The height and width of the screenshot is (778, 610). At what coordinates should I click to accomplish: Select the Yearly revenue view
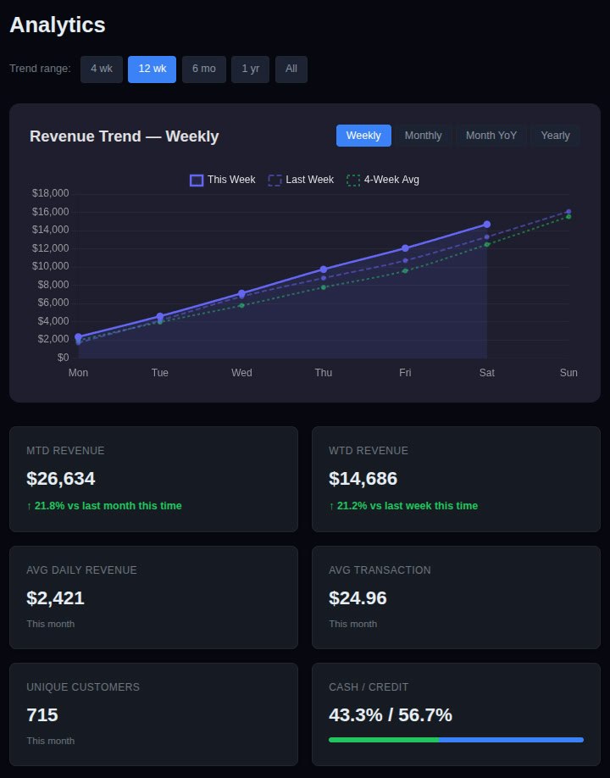pos(555,136)
